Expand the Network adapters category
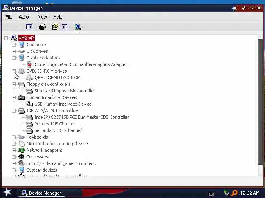The image size is (265, 198). pos(14,150)
